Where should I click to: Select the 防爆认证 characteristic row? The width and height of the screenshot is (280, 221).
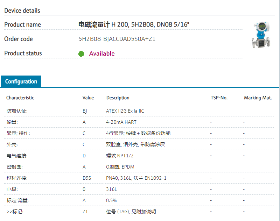pos(17,111)
